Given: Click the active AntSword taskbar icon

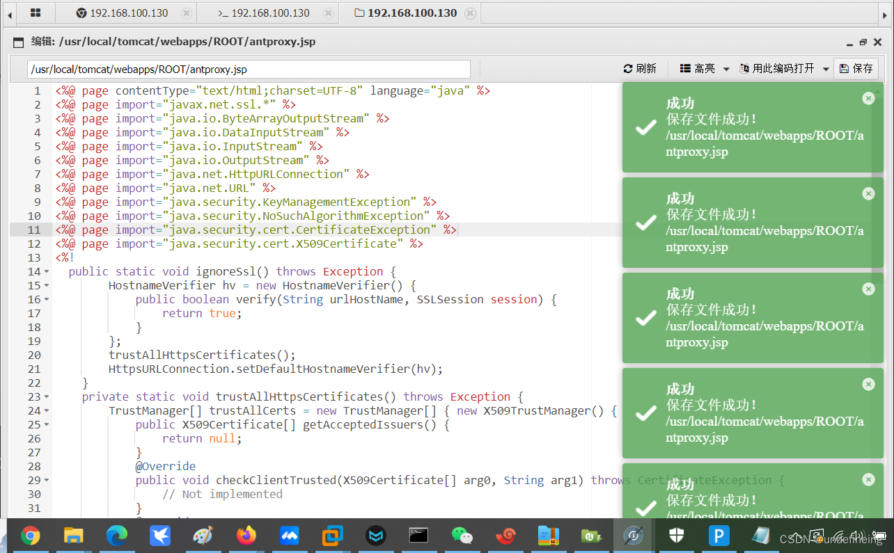Looking at the screenshot, I should click(x=634, y=536).
